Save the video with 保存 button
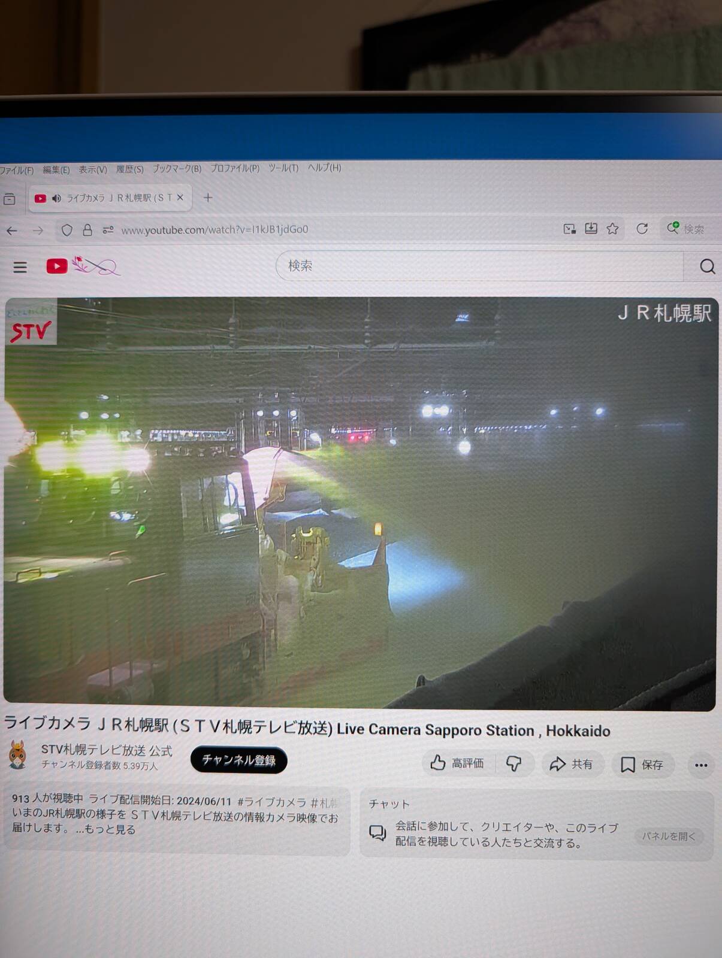722x958 pixels. (642, 765)
